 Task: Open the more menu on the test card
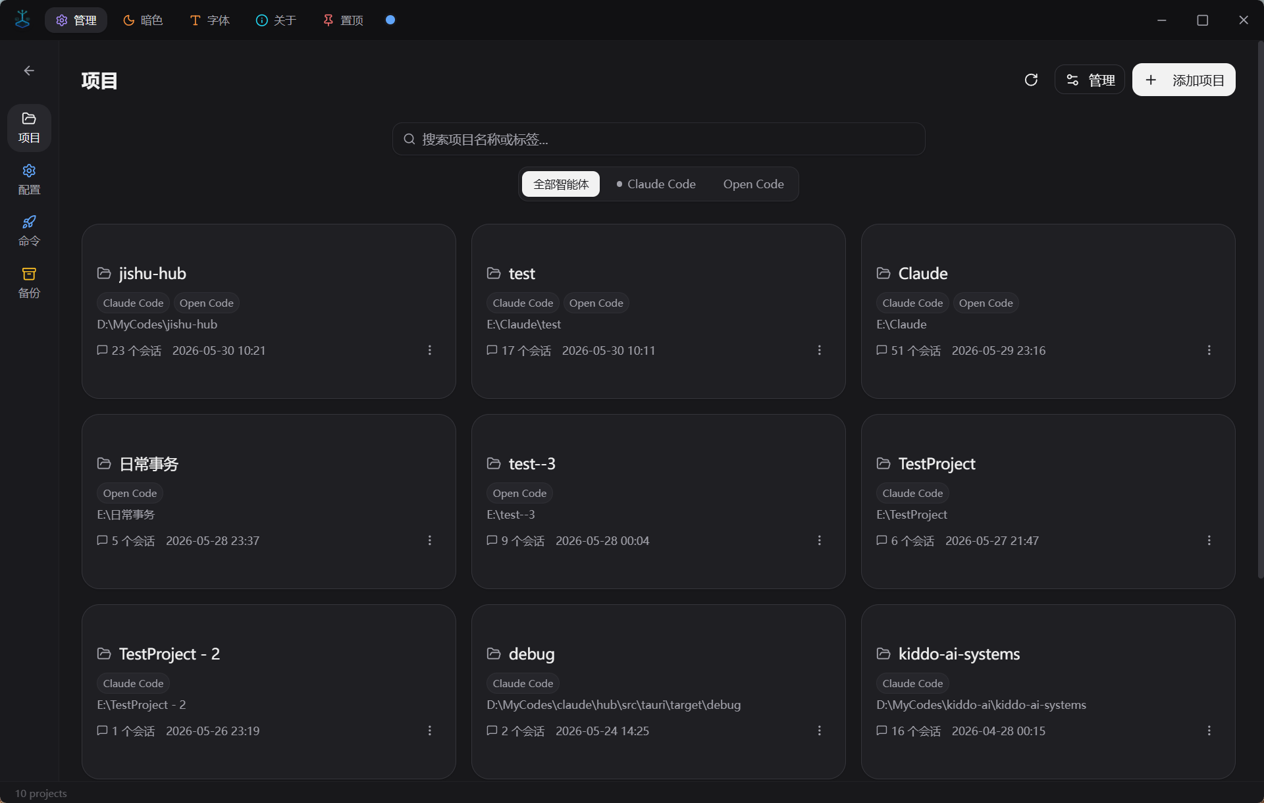pos(820,350)
